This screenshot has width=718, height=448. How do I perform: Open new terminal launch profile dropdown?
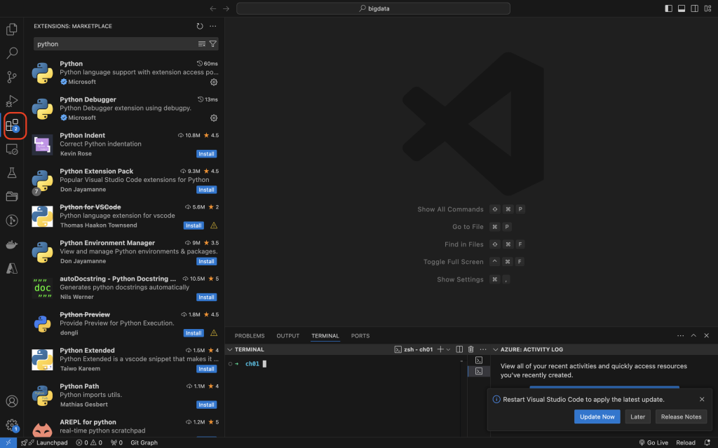pos(448,349)
